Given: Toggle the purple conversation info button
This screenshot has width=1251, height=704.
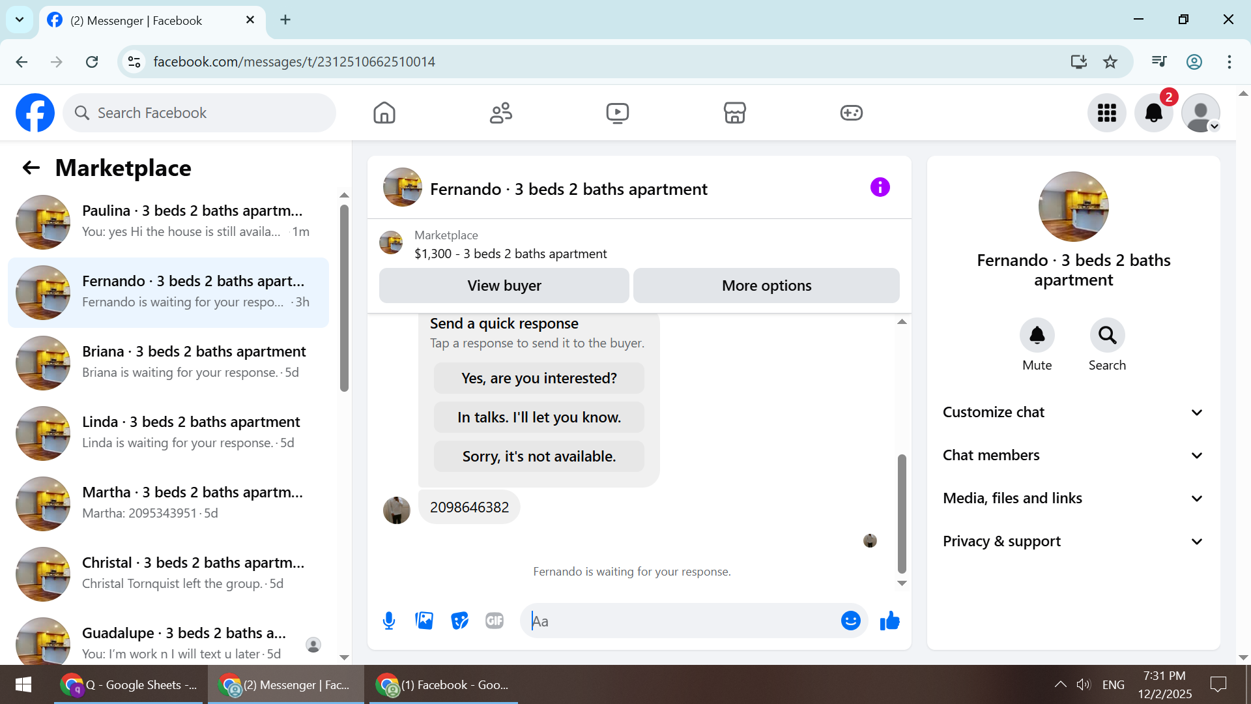Looking at the screenshot, I should click(x=880, y=188).
